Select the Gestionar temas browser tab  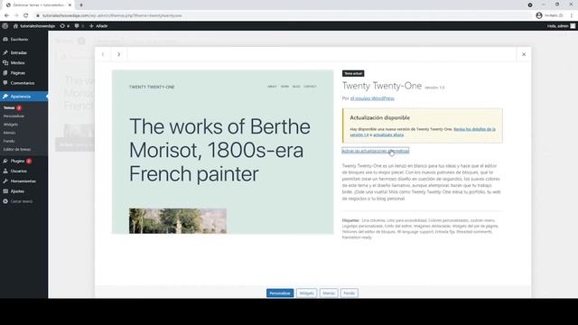pyautogui.click(x=37, y=5)
